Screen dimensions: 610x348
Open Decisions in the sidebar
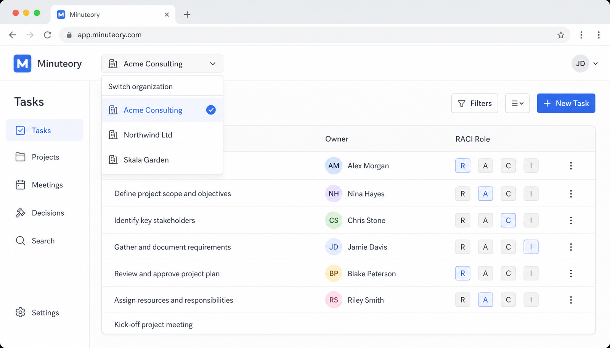pos(40,213)
